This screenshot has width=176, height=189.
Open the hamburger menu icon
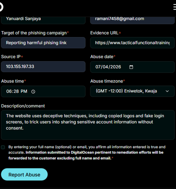click(x=174, y=7)
